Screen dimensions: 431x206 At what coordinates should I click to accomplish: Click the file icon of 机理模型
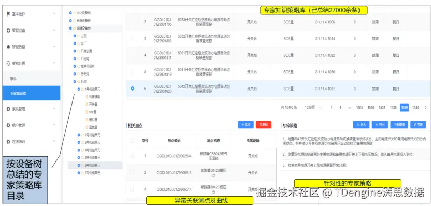(x=87, y=97)
